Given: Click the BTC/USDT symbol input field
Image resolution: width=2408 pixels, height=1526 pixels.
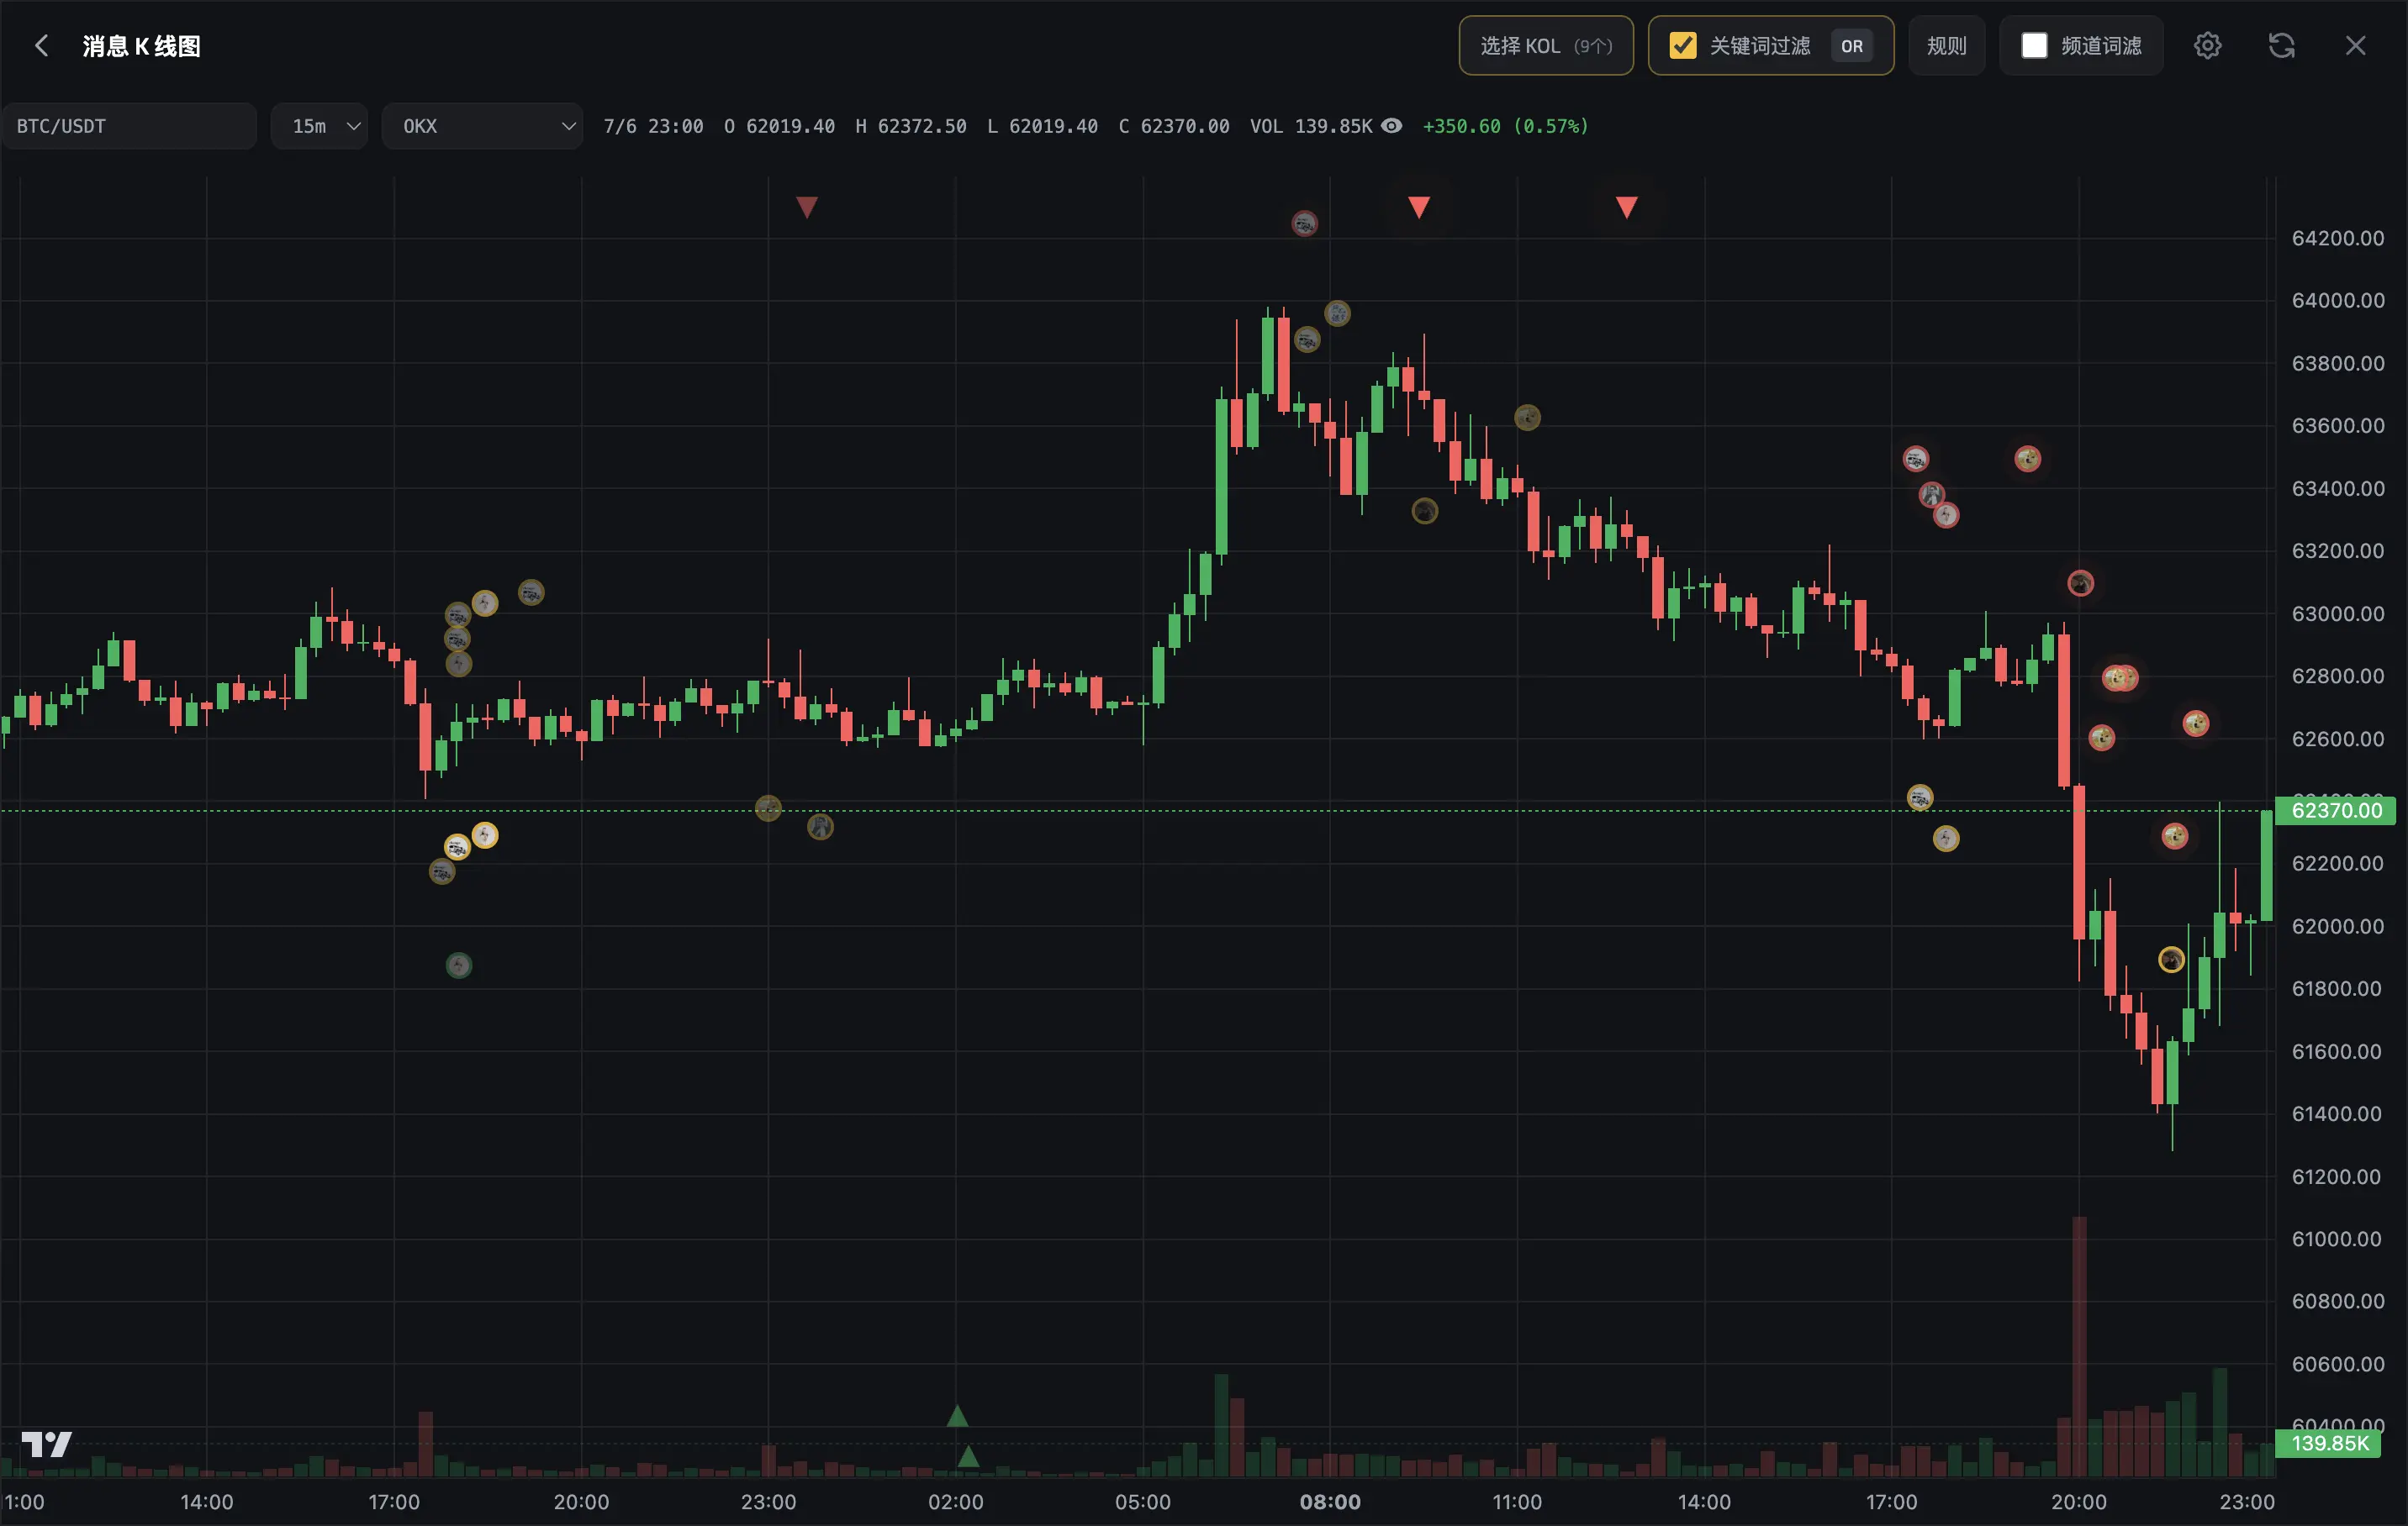Looking at the screenshot, I should pos(129,126).
